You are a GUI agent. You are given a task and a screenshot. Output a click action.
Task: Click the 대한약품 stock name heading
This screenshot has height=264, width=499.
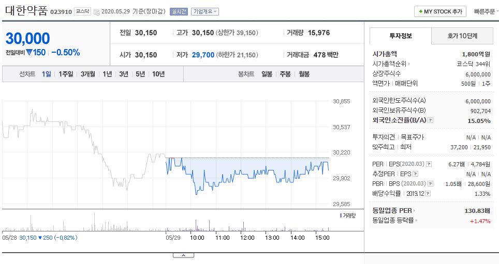(26, 10)
